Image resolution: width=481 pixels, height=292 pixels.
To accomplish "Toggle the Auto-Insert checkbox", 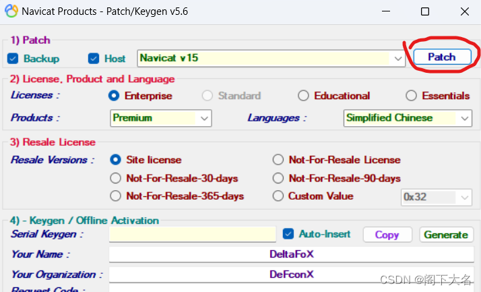I will pyautogui.click(x=288, y=234).
